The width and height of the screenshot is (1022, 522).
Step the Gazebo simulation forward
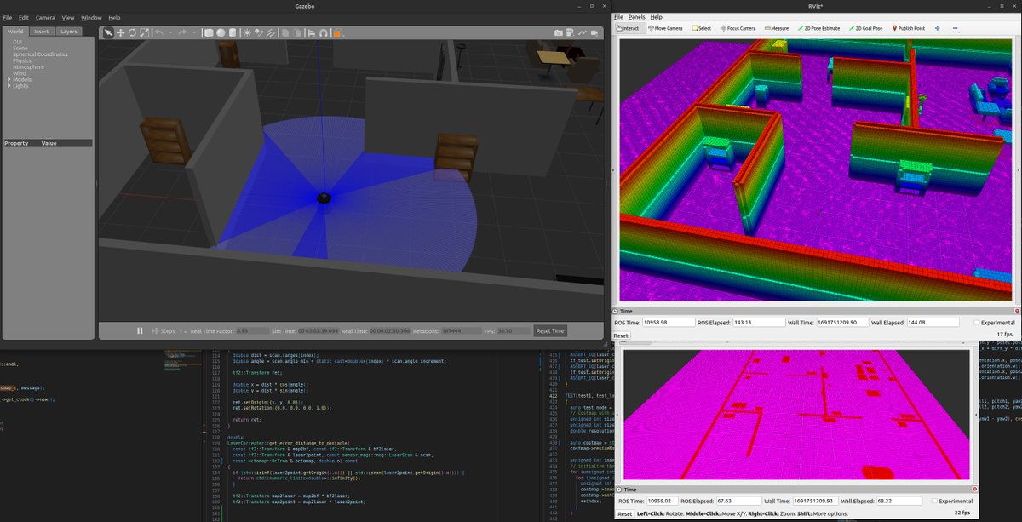tap(153, 330)
